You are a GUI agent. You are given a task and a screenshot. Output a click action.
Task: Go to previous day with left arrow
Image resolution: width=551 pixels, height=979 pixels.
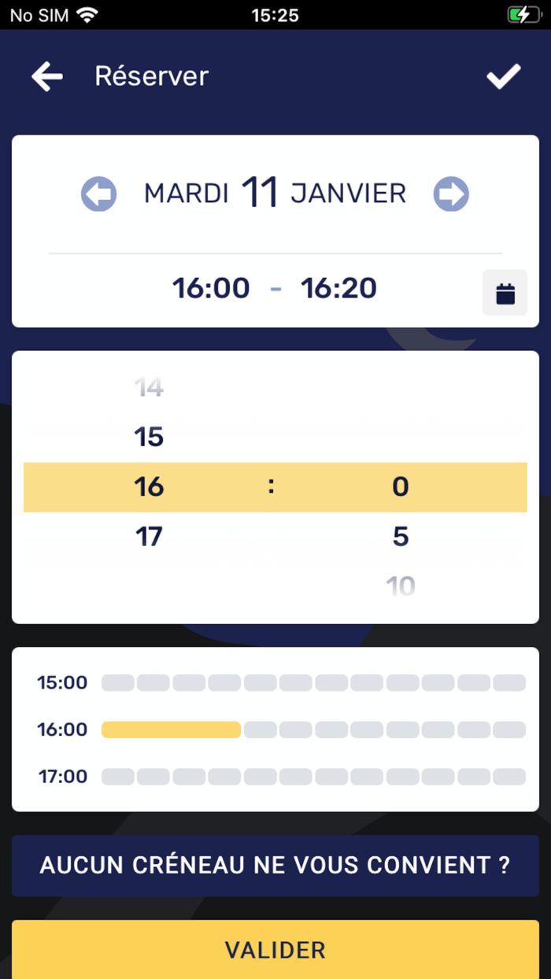click(x=98, y=194)
